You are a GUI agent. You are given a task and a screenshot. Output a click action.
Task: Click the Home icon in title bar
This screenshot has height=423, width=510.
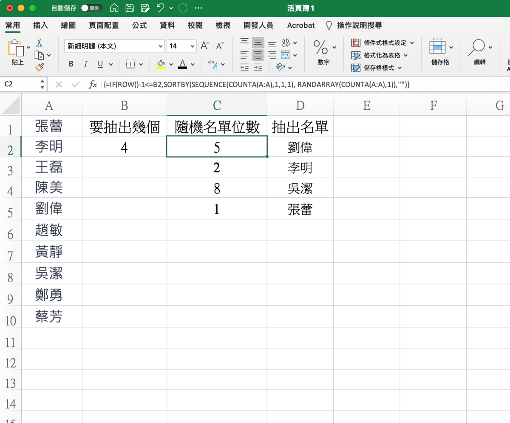tap(114, 8)
